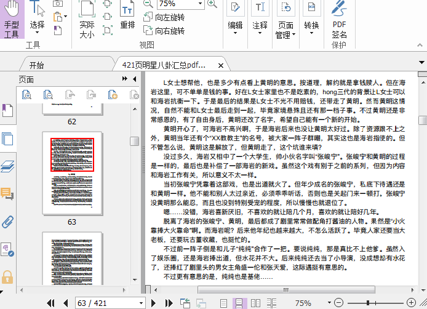The image size is (427, 309).
Task: Click the 重排 reflow button
Action: pyautogui.click(x=127, y=15)
